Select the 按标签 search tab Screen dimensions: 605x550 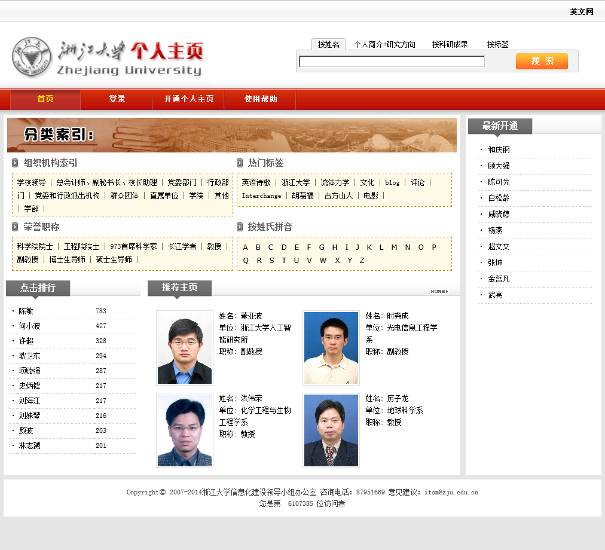coord(497,44)
